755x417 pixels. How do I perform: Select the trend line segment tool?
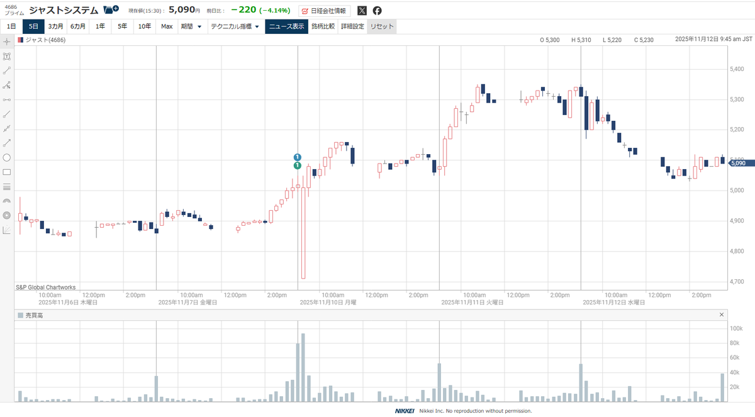7,70
